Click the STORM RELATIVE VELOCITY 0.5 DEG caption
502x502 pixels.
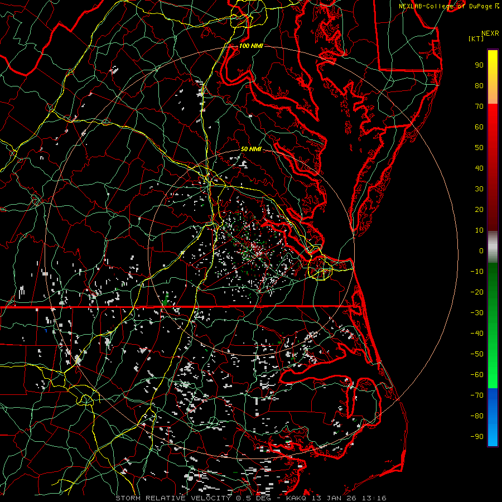click(x=193, y=498)
